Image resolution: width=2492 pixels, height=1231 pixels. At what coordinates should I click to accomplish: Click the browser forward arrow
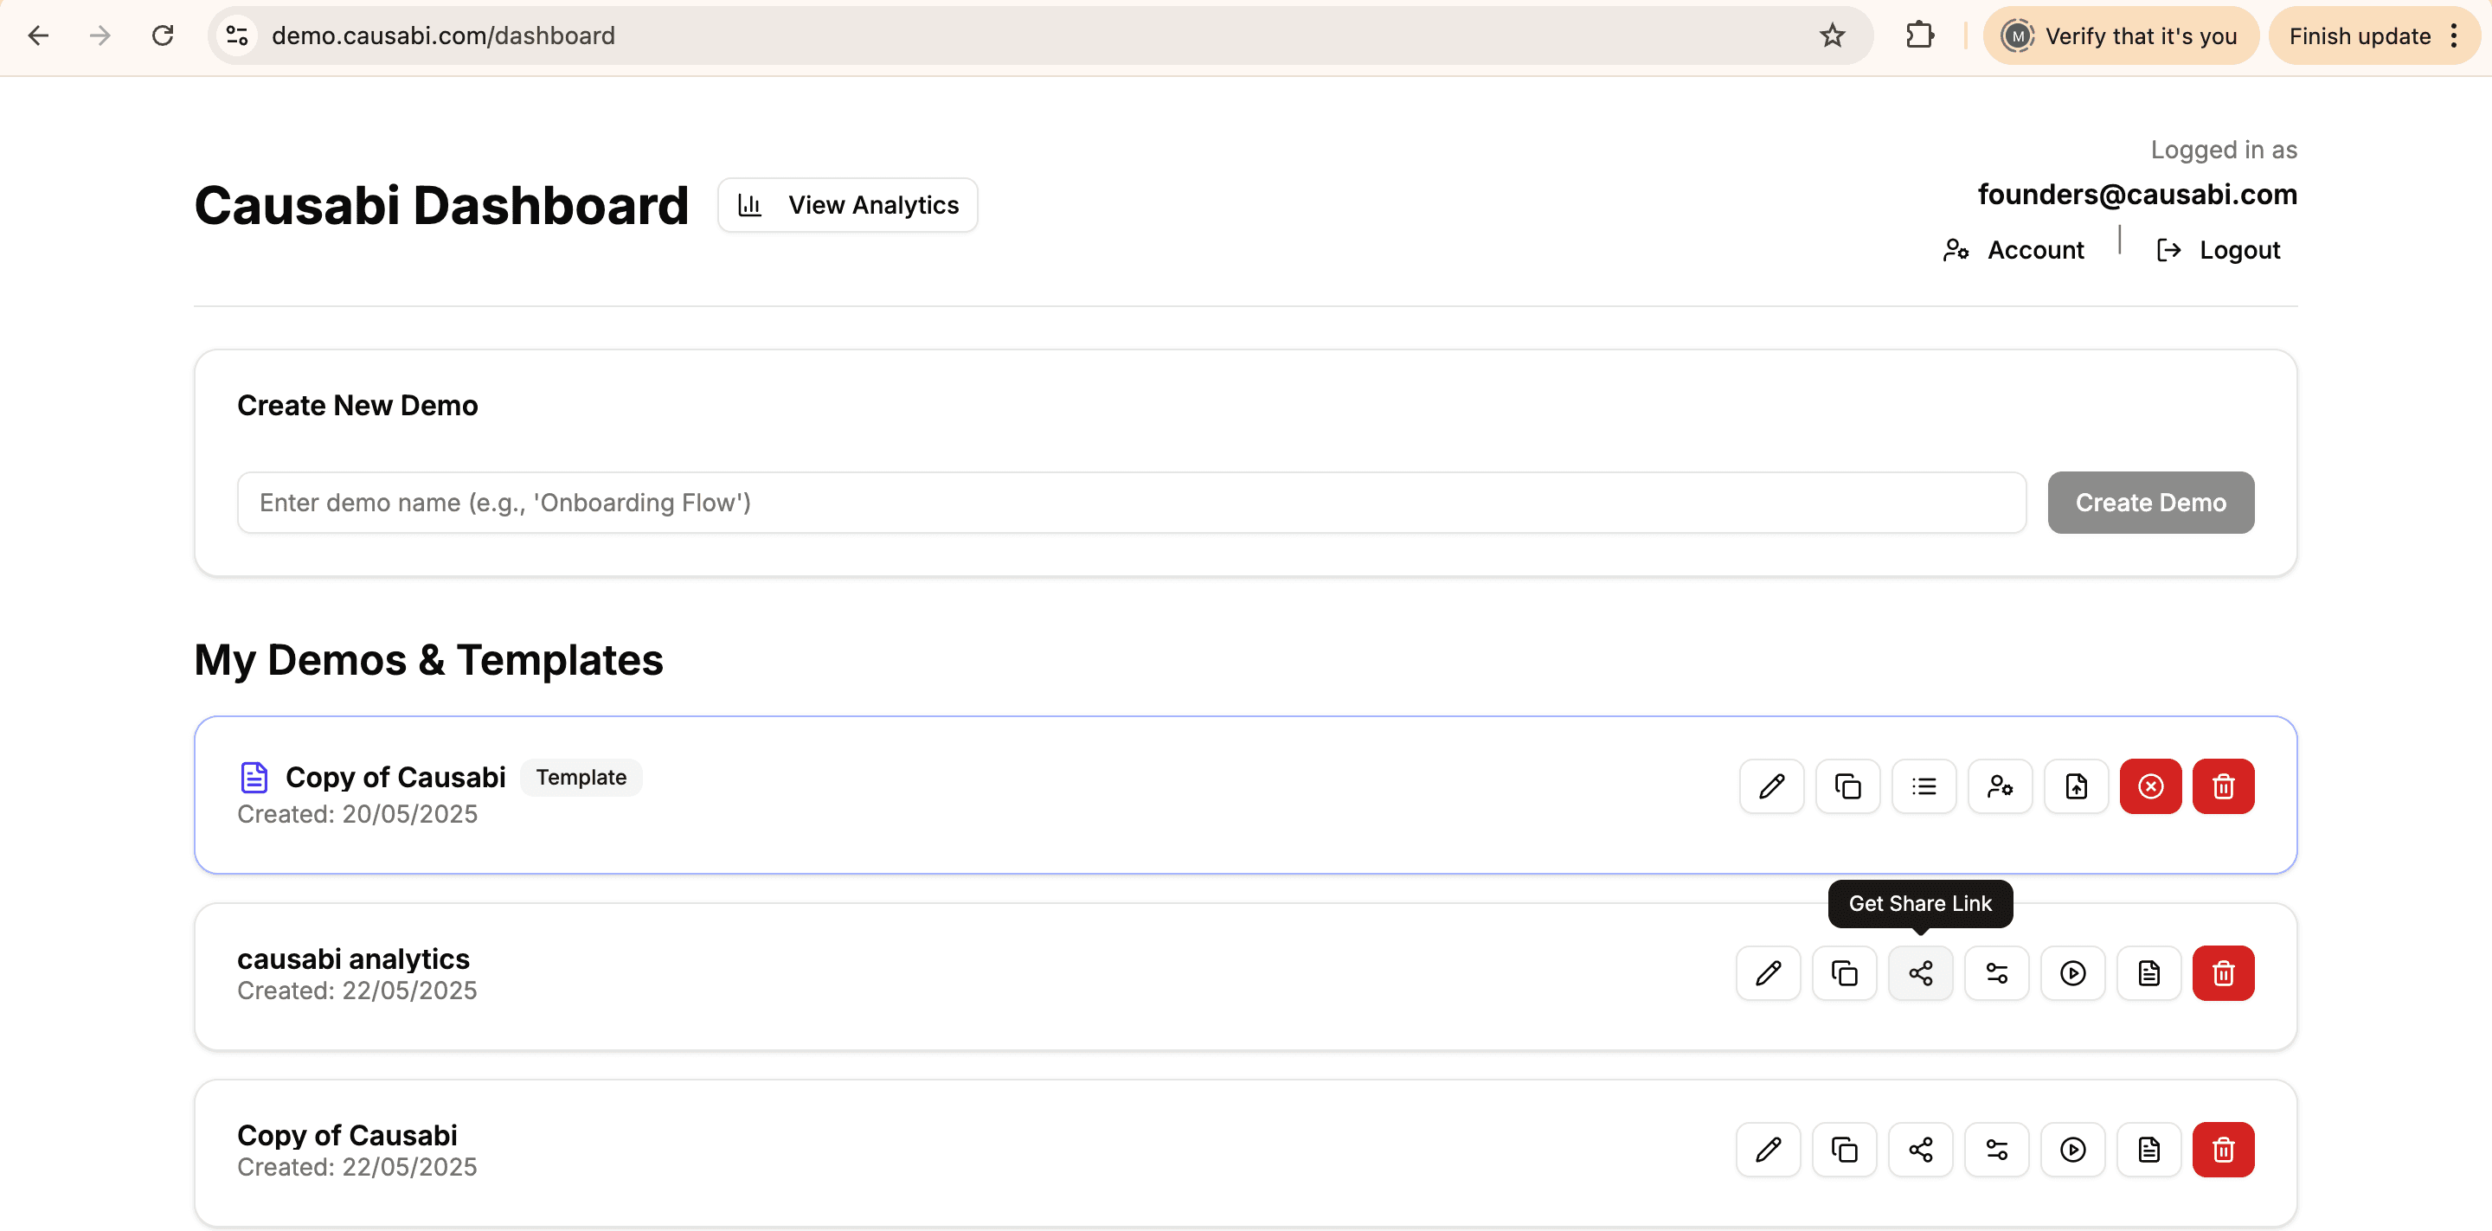point(100,35)
